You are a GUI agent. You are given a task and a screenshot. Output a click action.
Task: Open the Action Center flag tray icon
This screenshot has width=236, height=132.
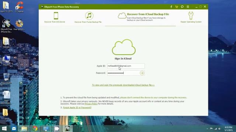(x=211, y=129)
